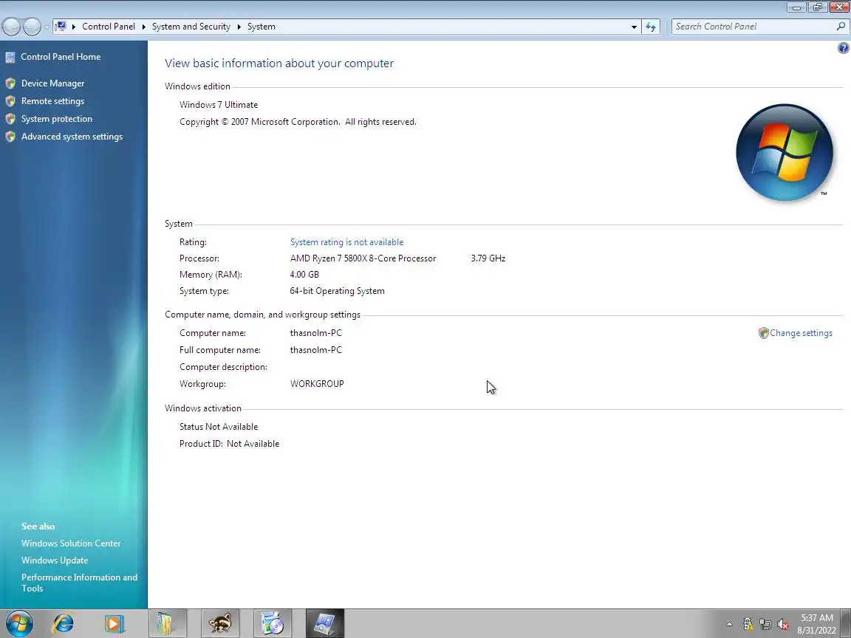
Task: Click the Show desktop strip at taskbar end
Action: point(846,623)
